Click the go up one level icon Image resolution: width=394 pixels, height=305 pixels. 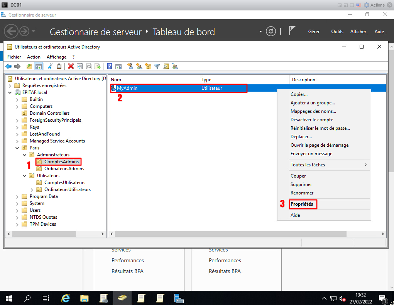(29, 66)
